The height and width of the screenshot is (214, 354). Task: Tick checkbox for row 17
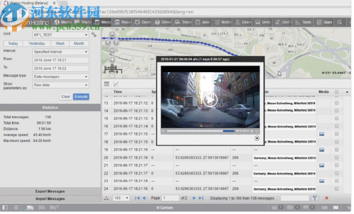[337, 134]
